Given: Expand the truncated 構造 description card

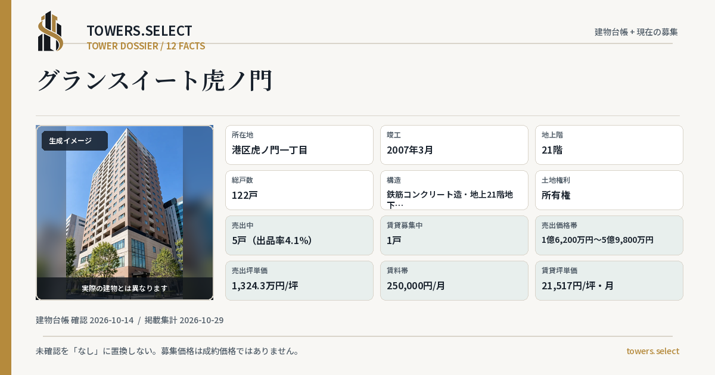Looking at the screenshot, I should pos(454,190).
